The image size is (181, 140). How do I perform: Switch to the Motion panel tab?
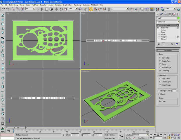170,14
